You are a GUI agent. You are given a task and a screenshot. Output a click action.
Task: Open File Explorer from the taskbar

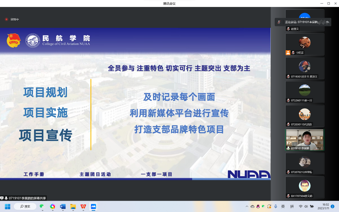pos(73,206)
